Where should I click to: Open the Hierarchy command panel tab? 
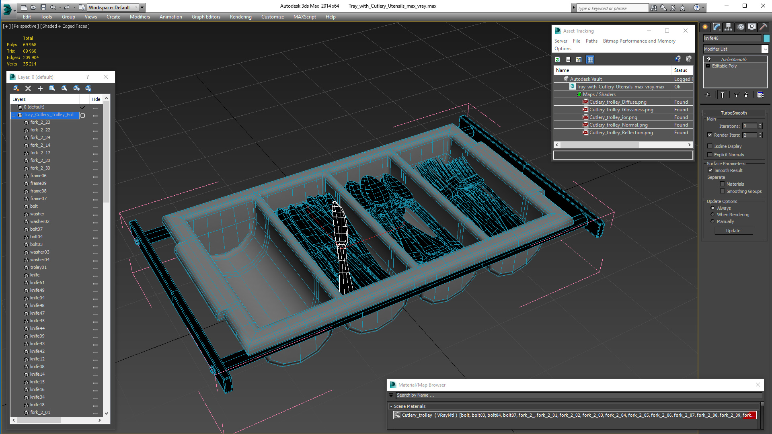pyautogui.click(x=729, y=27)
